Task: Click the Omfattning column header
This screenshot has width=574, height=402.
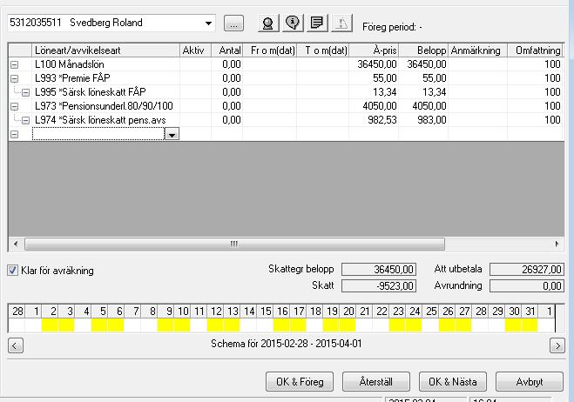Action: point(535,50)
